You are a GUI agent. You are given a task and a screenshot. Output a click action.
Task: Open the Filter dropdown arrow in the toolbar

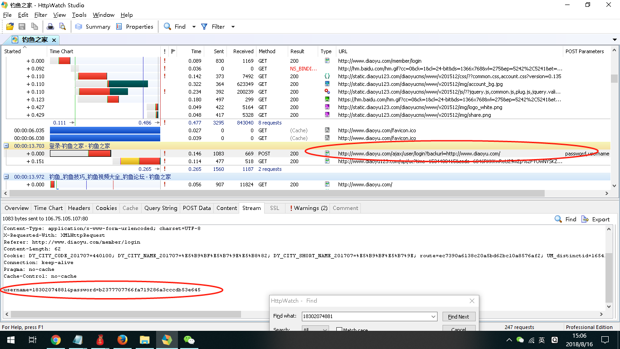coord(233,27)
